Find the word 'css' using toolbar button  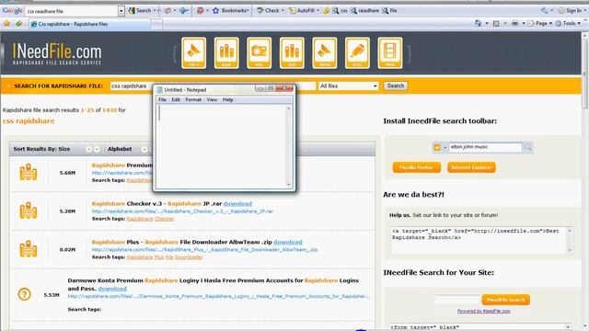click(340, 10)
